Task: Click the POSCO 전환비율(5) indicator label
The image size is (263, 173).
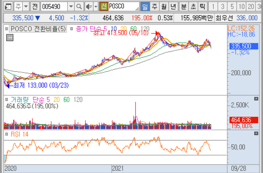Action: pos(38,29)
